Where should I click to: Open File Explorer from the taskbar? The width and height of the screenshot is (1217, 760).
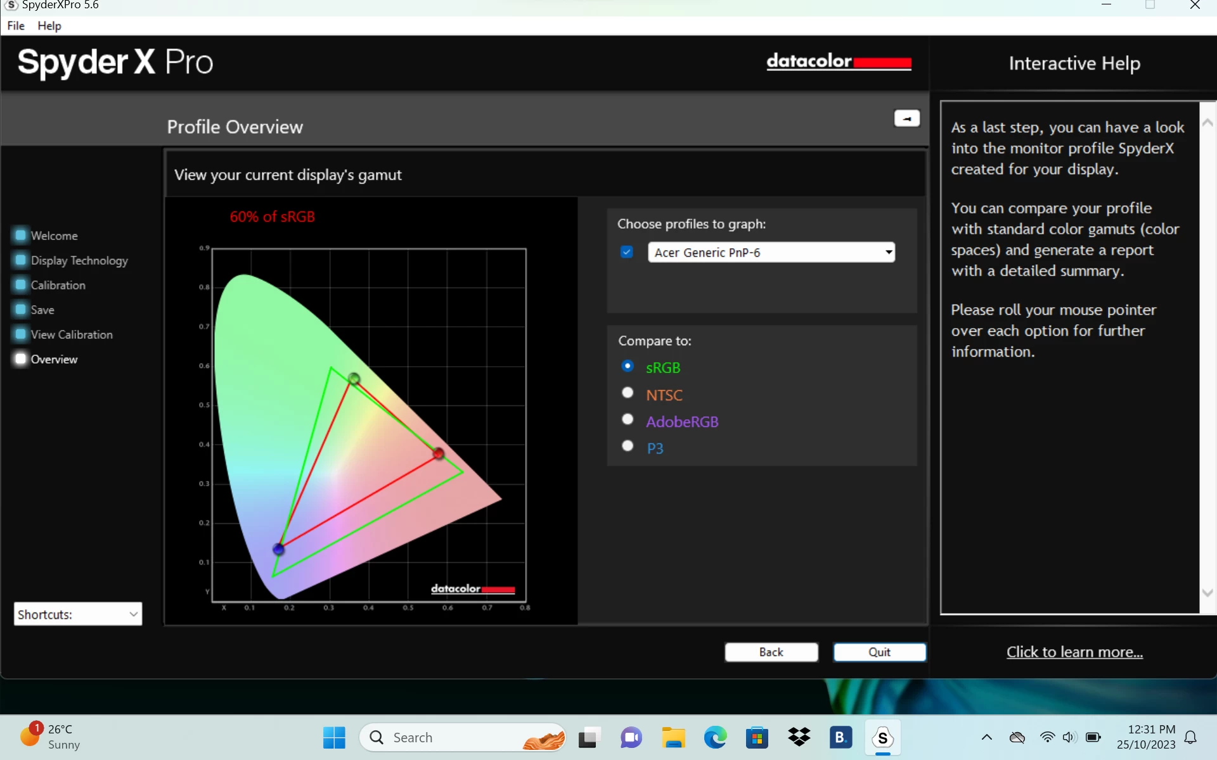(673, 737)
